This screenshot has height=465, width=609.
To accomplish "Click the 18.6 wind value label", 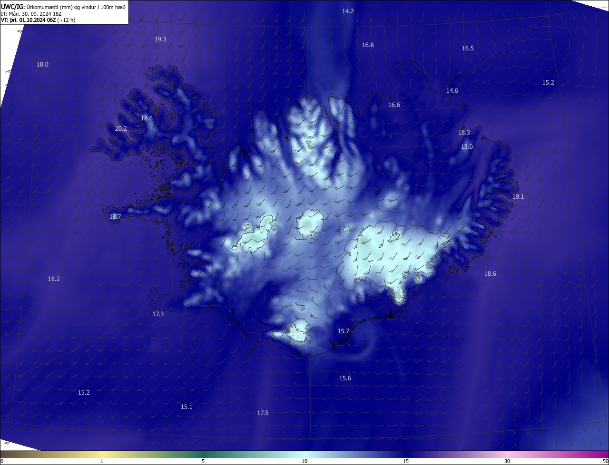I will (490, 274).
